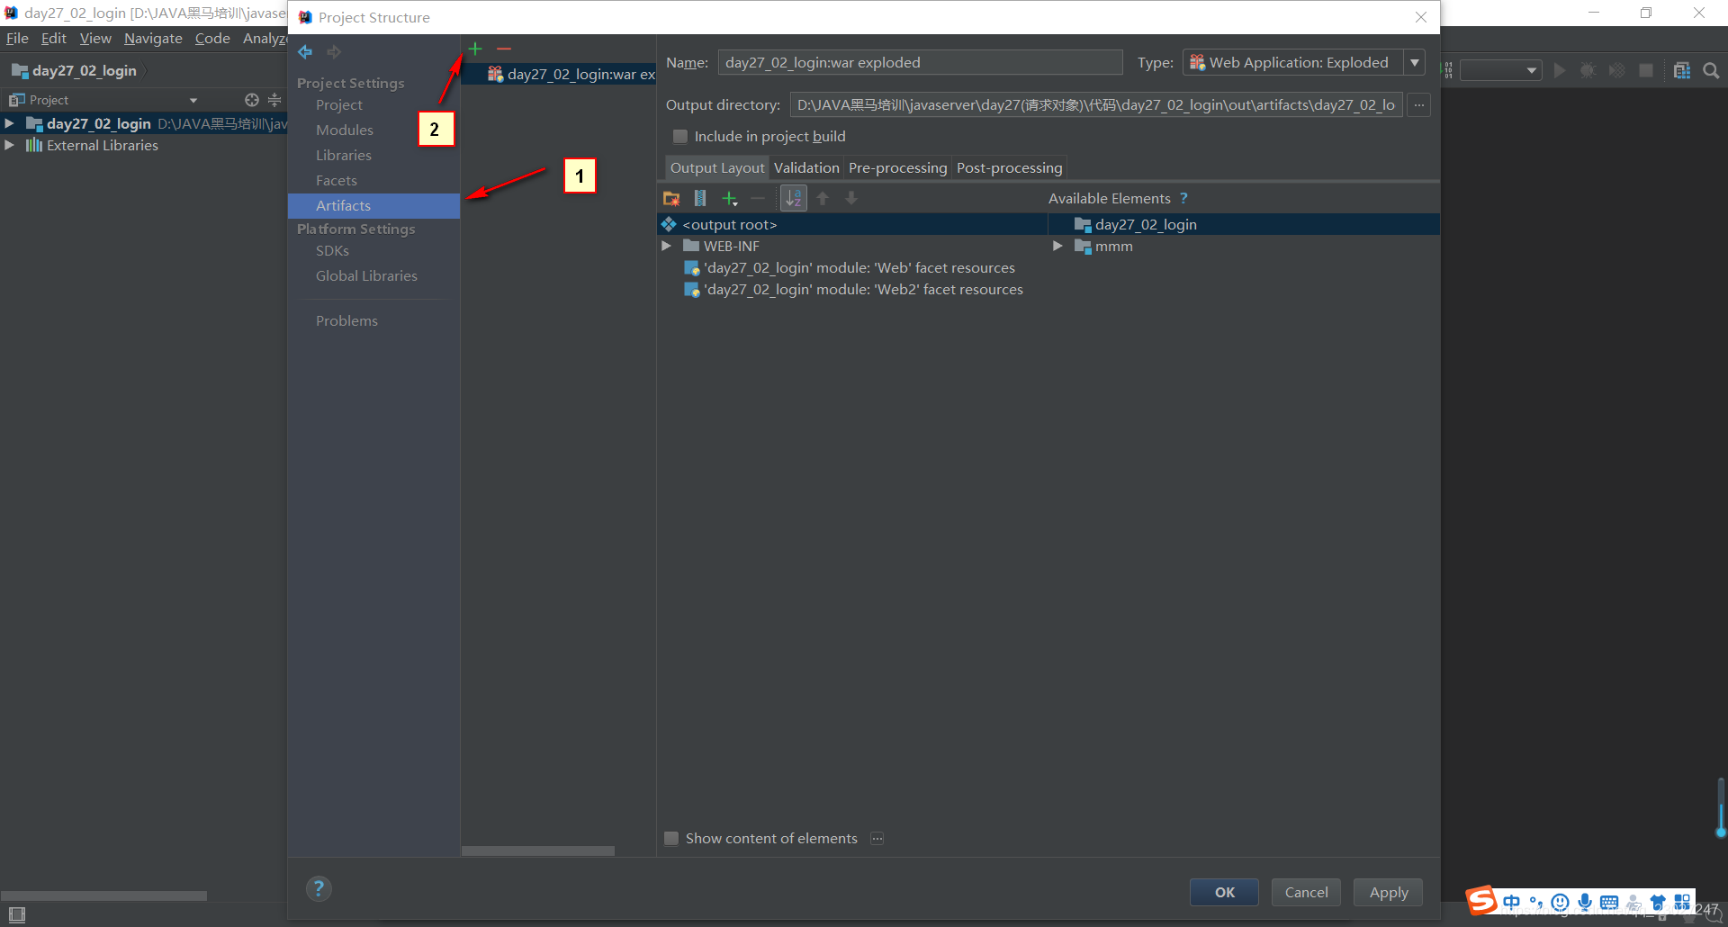Screen dimensions: 1728x927
Task: Create a new directory in the output layout
Action: [x=671, y=199]
